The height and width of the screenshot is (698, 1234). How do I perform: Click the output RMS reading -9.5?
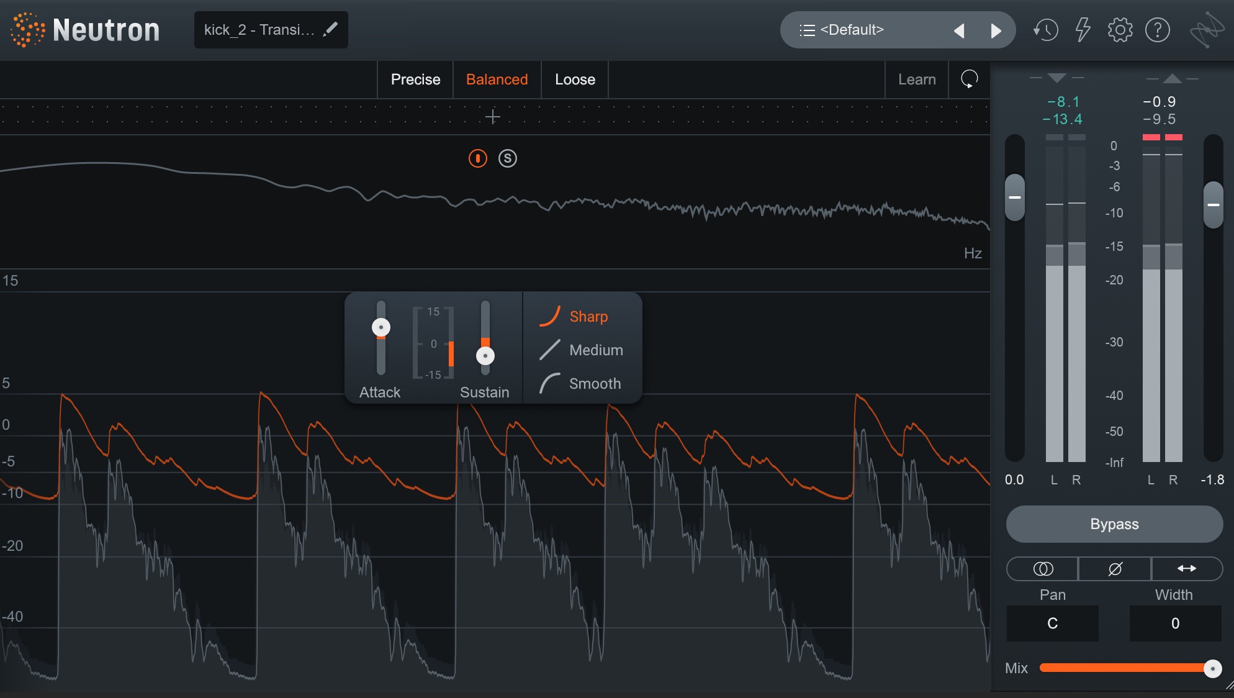tap(1160, 119)
